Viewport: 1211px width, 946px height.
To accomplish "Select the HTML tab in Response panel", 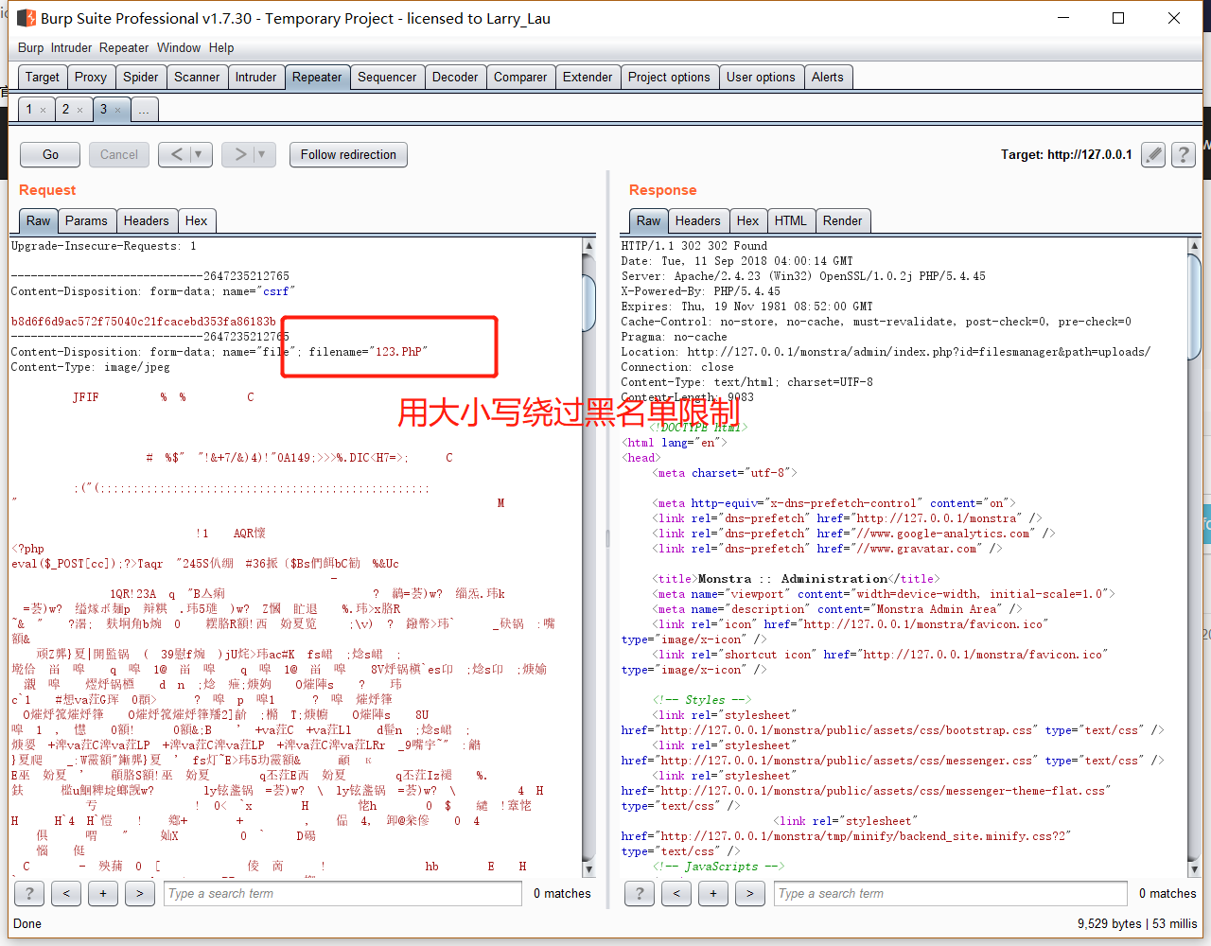I will pos(791,220).
